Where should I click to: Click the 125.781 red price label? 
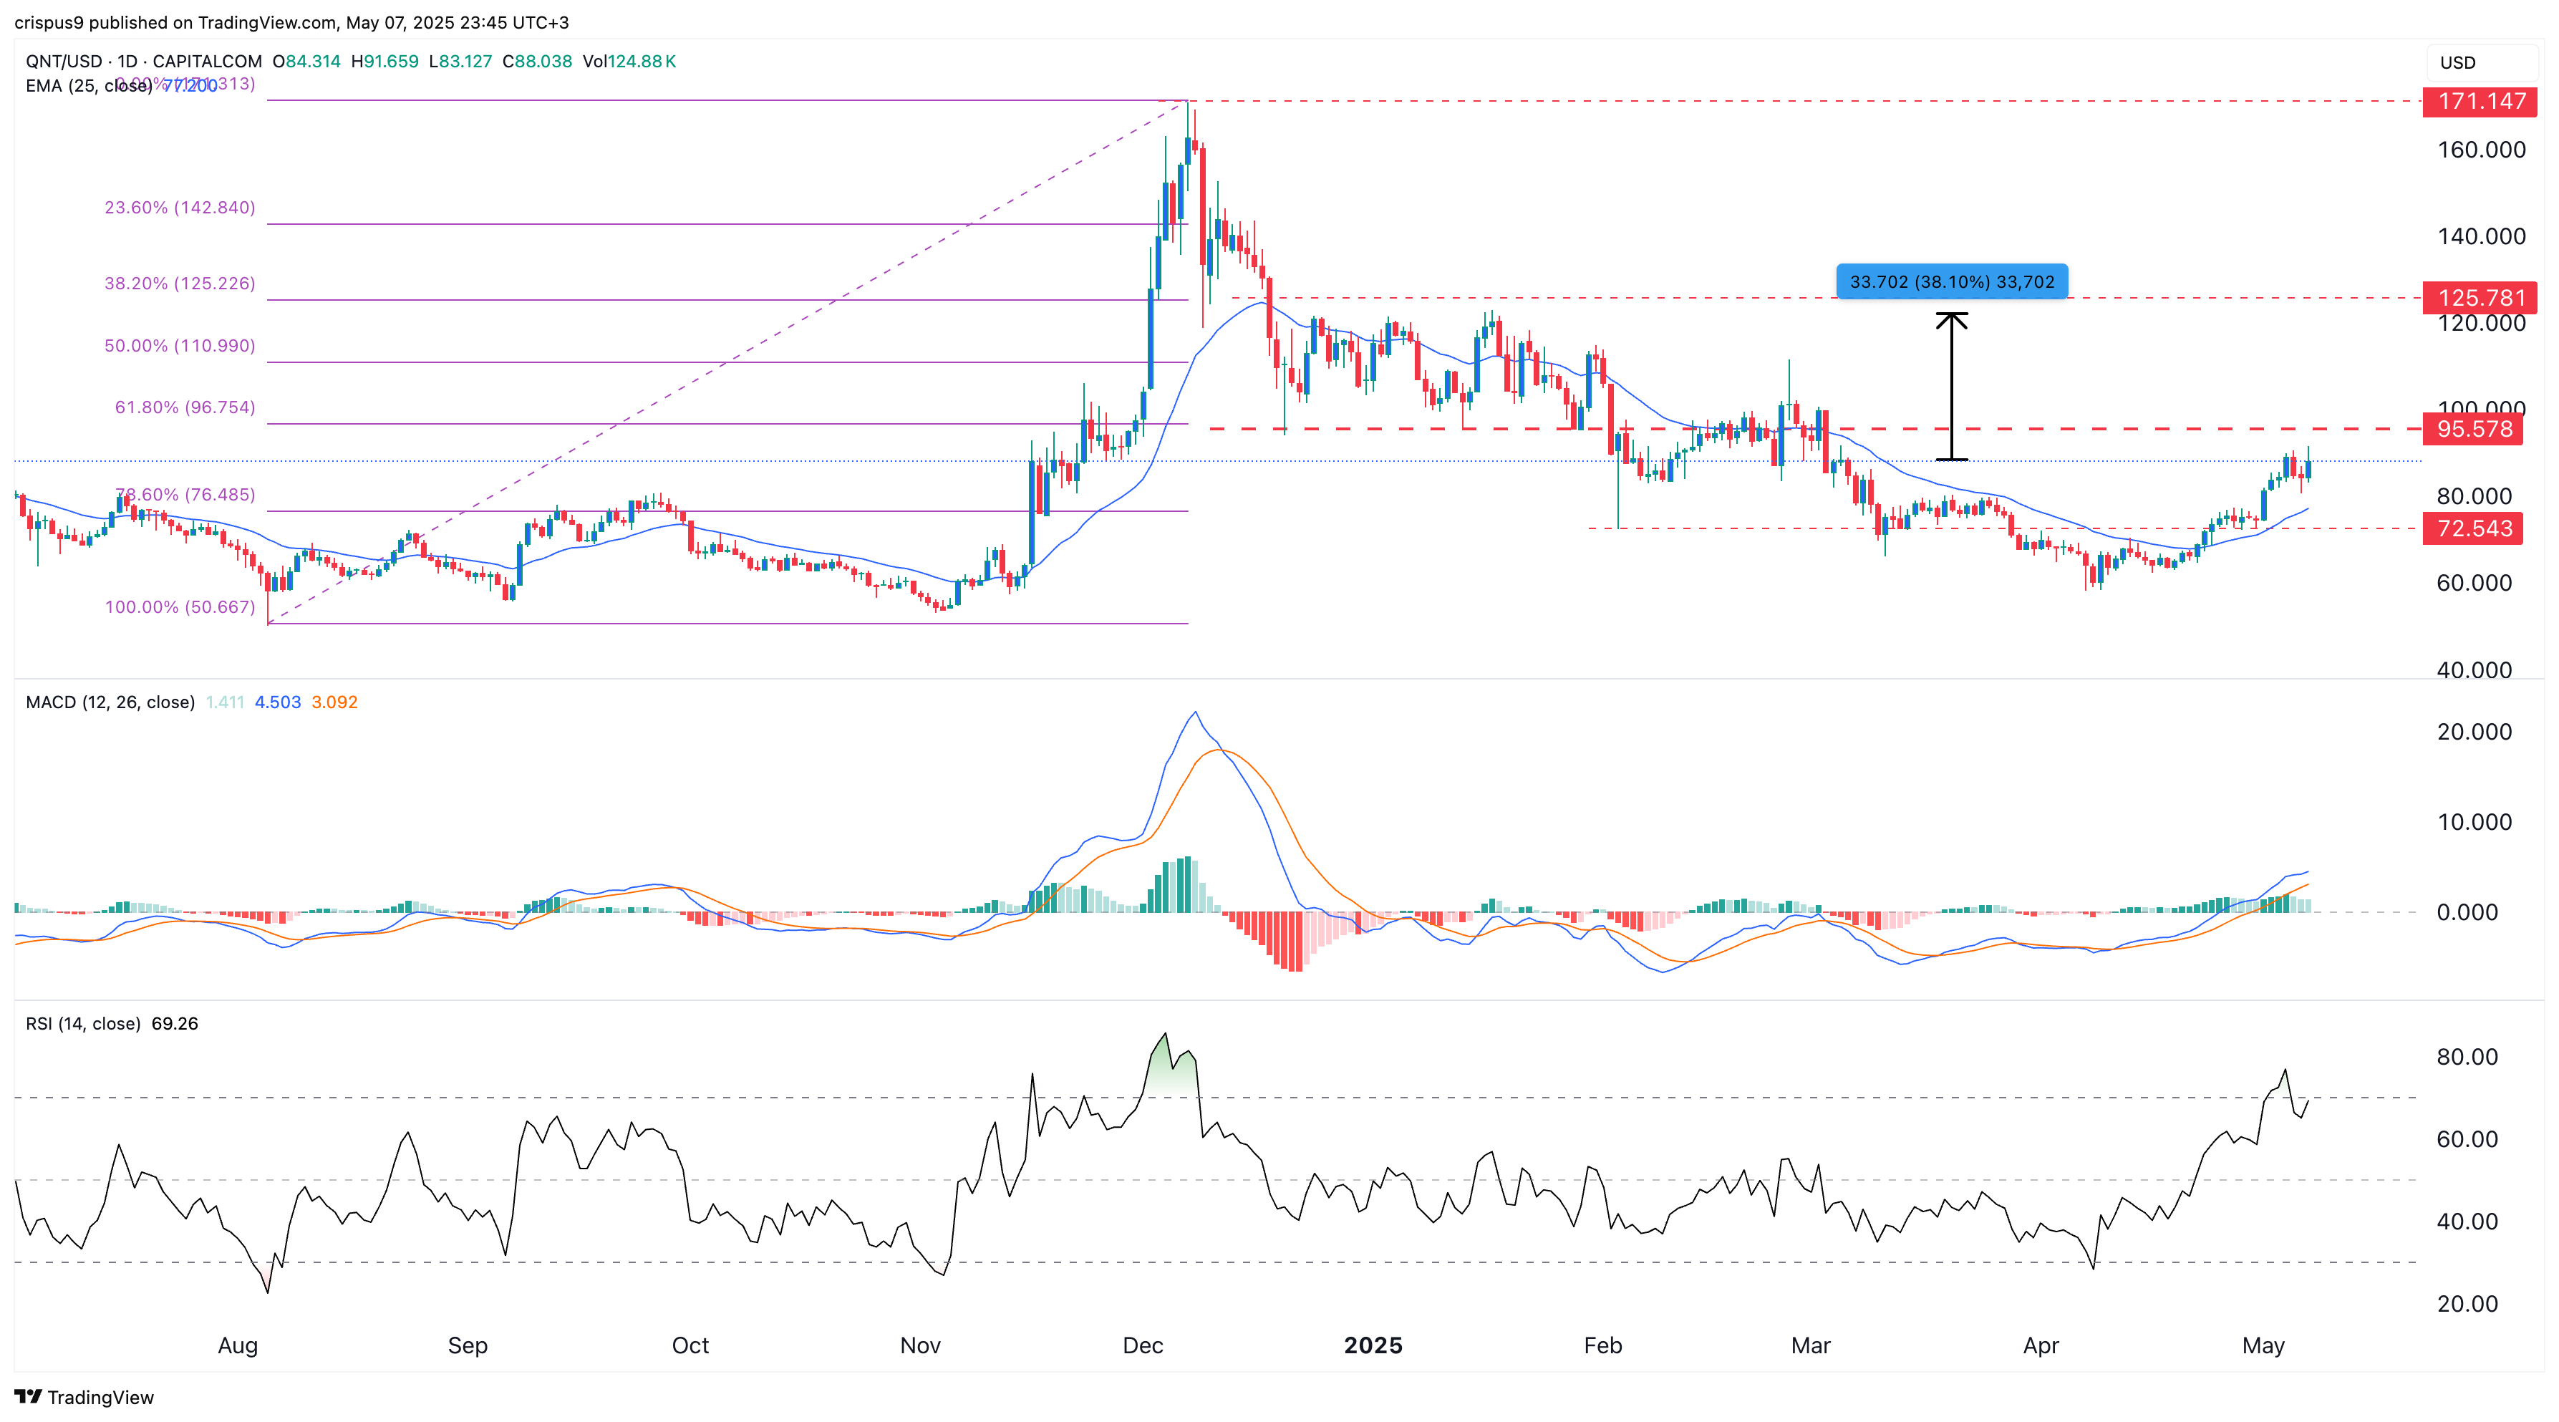[x=2480, y=297]
